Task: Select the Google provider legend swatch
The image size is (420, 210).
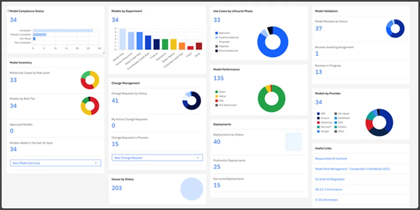Action: coord(318,131)
